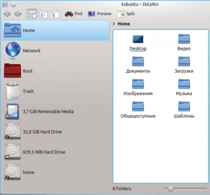Switch to Details view mode

pos(55,14)
